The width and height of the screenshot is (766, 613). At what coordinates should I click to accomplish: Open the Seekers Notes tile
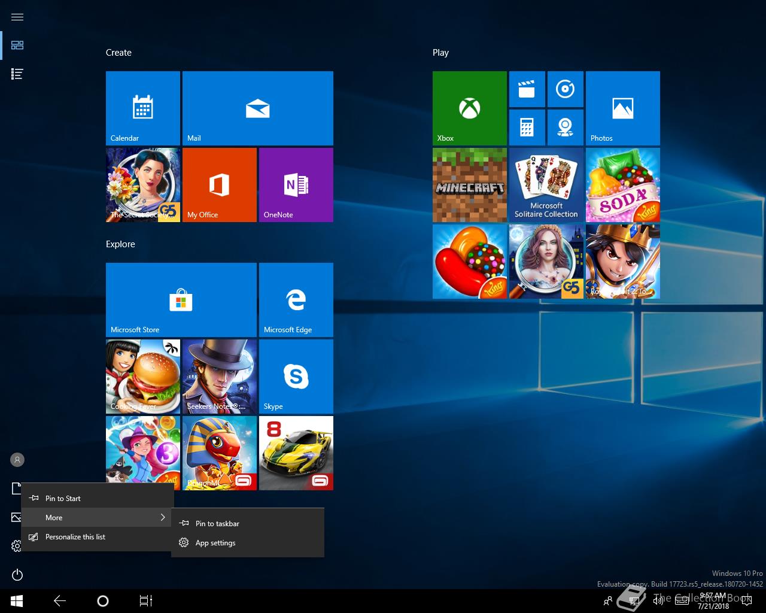coord(220,377)
